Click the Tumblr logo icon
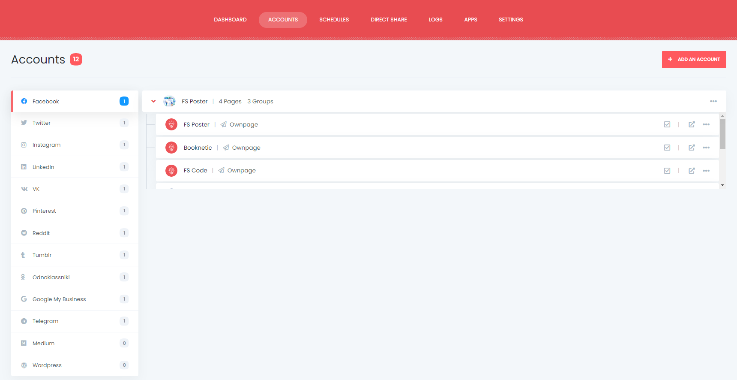This screenshot has height=380, width=737. [x=23, y=255]
